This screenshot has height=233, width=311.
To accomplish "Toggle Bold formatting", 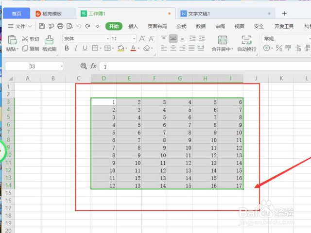I will (67, 48).
